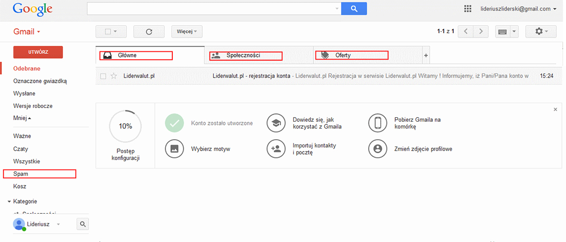566x242 pixels.
Task: Star the Liderwalut.pl email
Action: 114,76
